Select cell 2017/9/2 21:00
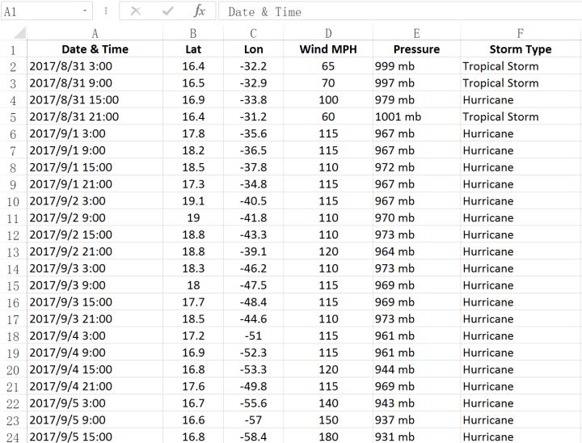Viewport: 582px width, 443px height. point(95,251)
